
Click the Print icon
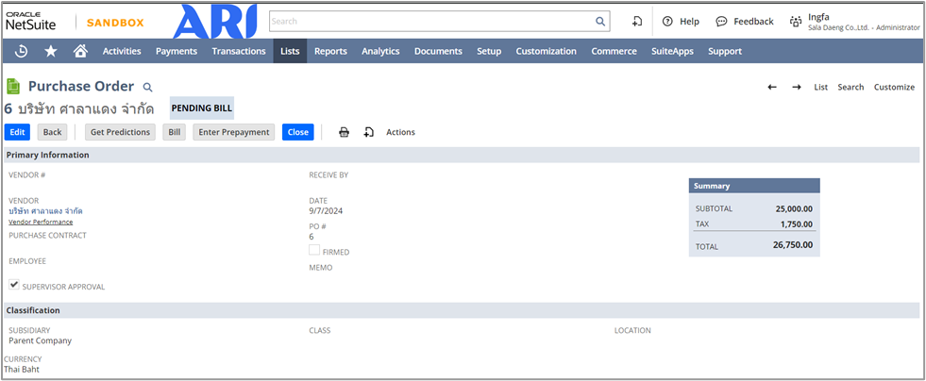tap(344, 132)
